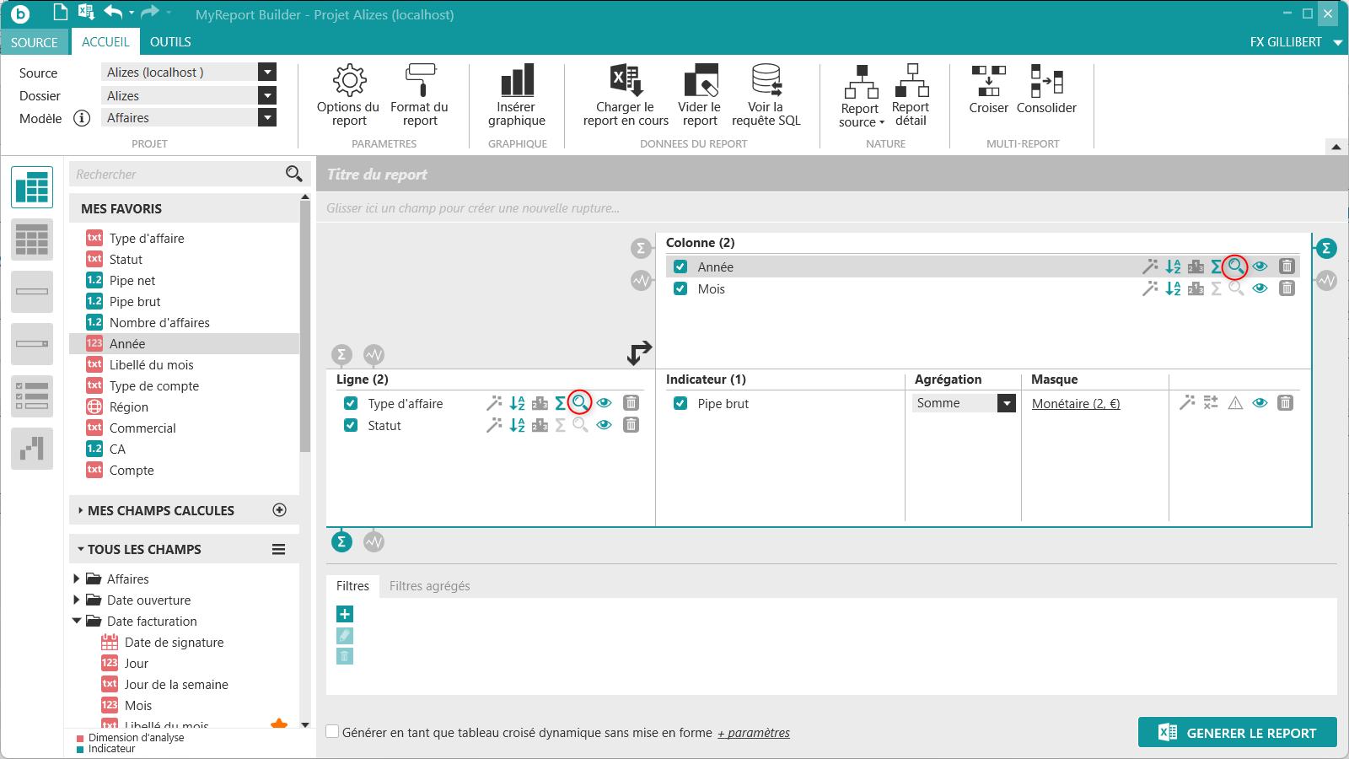Open the Filtres agrégés tab
This screenshot has height=759, width=1349.
429,586
